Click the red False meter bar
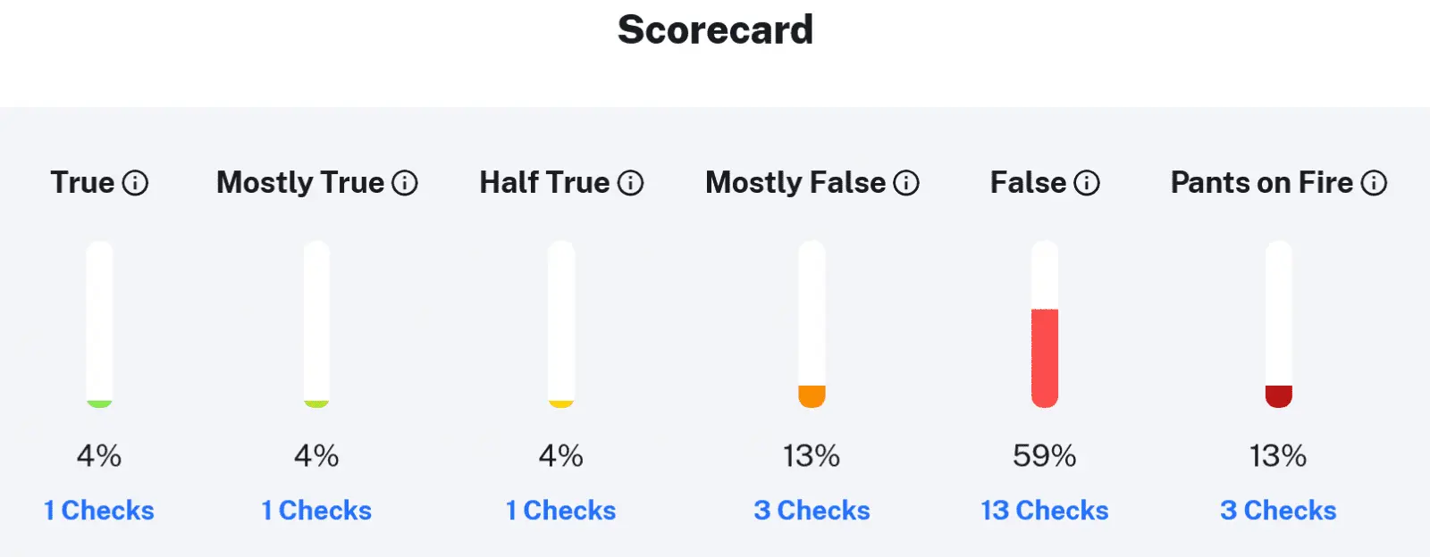 point(1045,357)
